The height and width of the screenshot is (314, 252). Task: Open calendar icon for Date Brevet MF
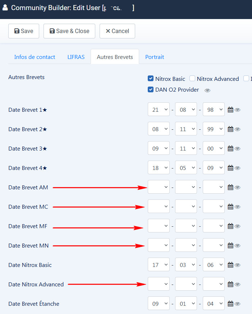tap(230, 226)
